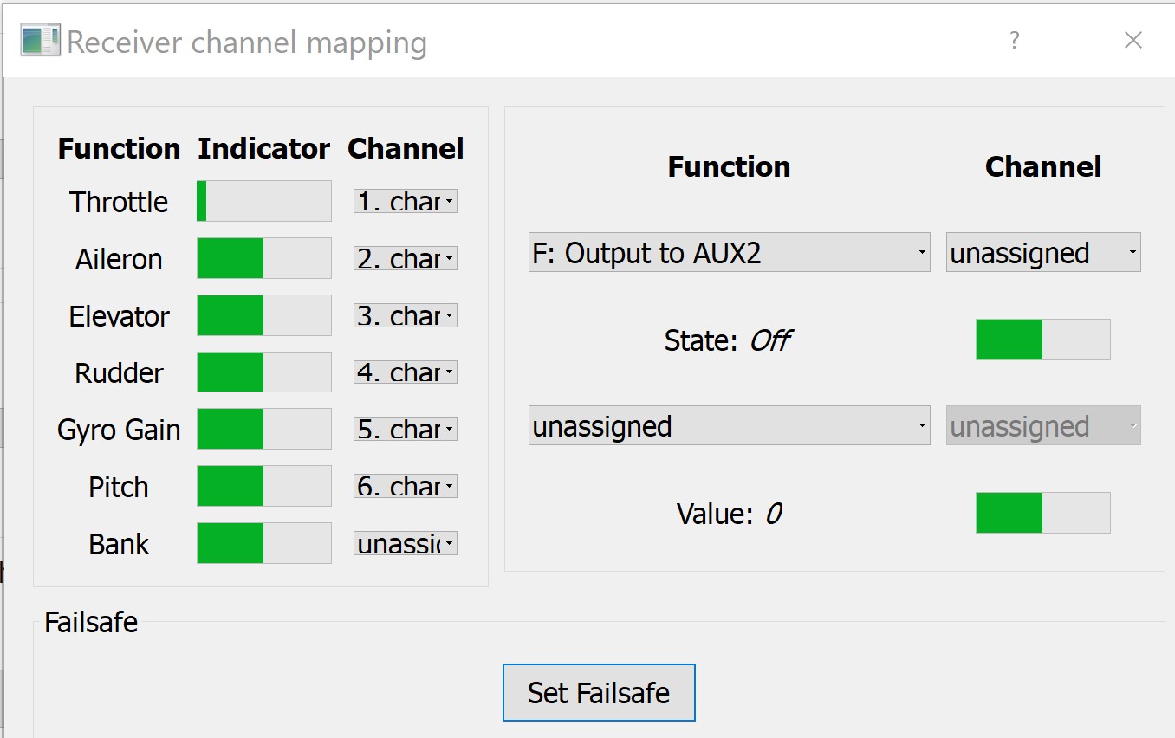The width and height of the screenshot is (1175, 738).
Task: Change the Gyro Gain channel assignment
Action: (x=405, y=430)
